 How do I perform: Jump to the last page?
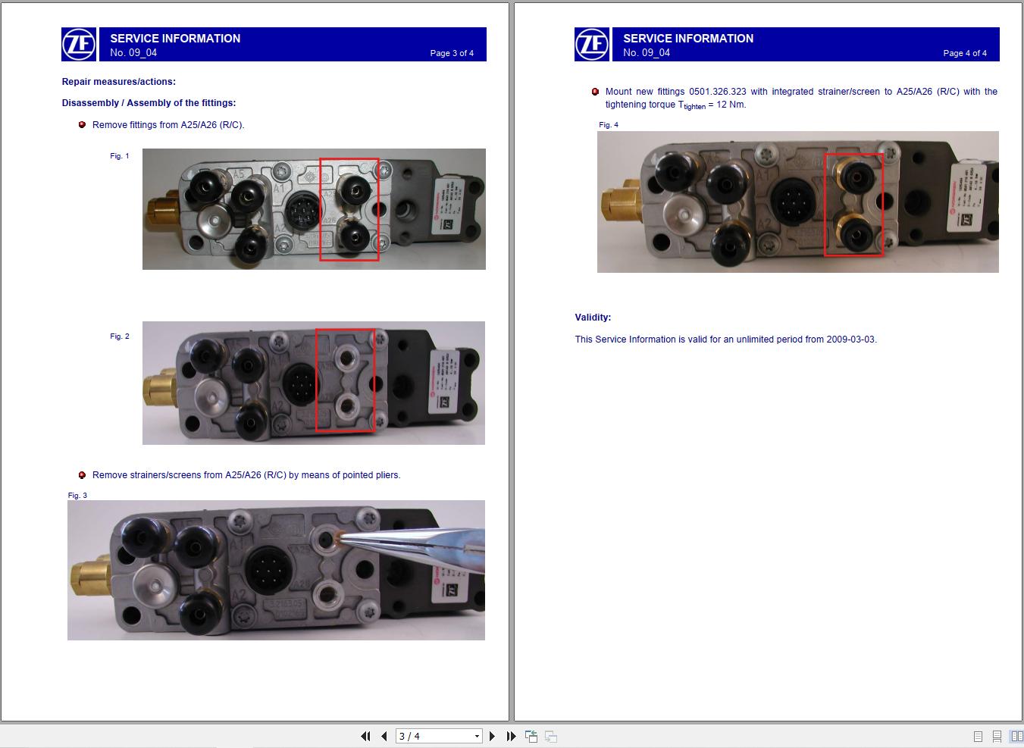512,736
